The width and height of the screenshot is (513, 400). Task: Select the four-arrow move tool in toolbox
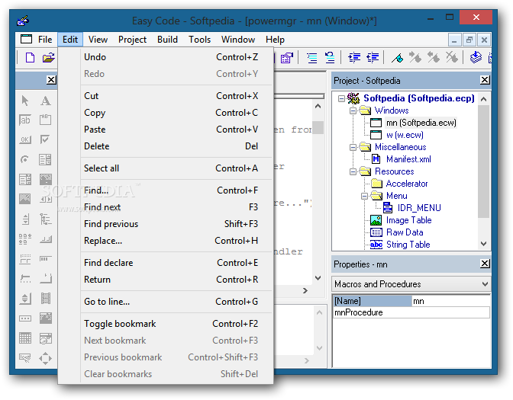click(x=46, y=358)
